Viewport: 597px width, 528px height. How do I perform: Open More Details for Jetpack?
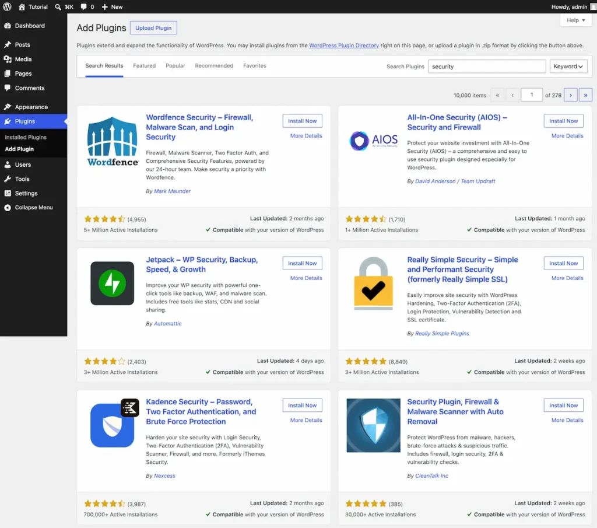[x=306, y=278]
